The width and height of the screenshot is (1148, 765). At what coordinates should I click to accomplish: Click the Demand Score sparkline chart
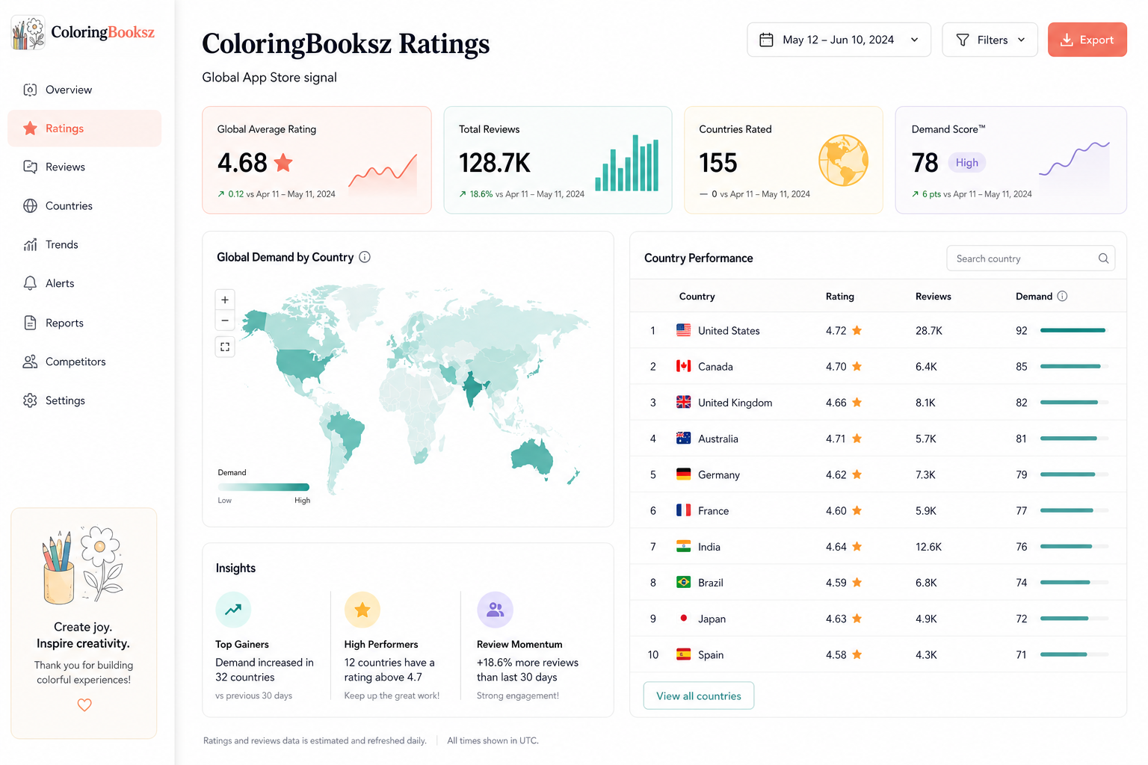[1074, 158]
